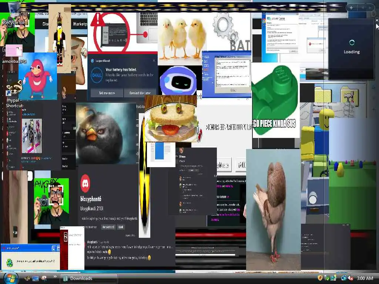The width and height of the screenshot is (379, 284).
Task: Switch to the Downloads taskbar button
Action: pos(89,278)
